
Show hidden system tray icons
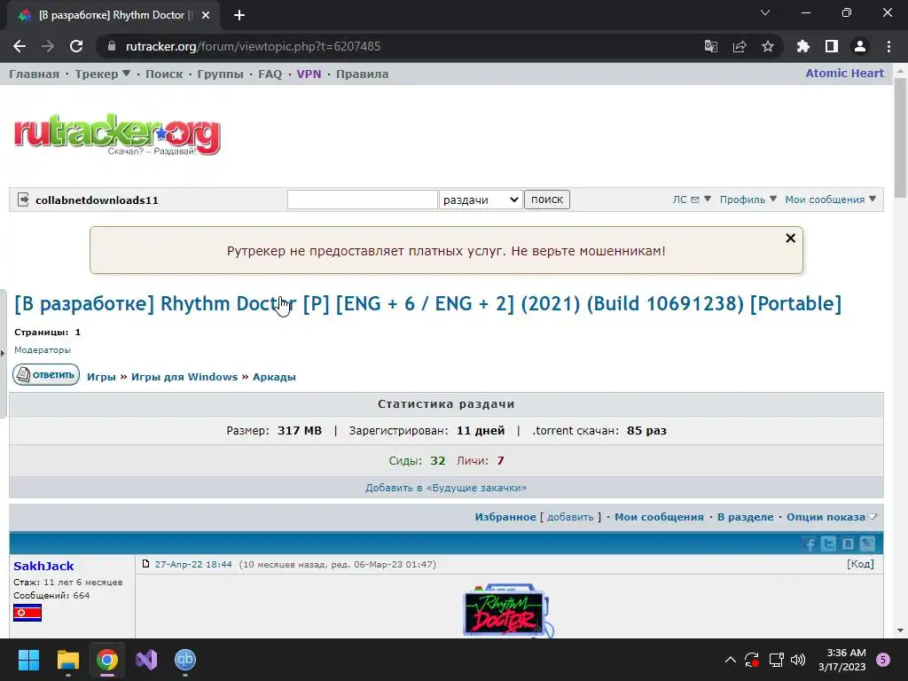point(731,660)
